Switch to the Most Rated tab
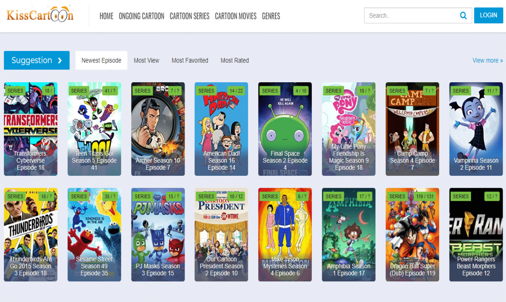 tap(235, 60)
